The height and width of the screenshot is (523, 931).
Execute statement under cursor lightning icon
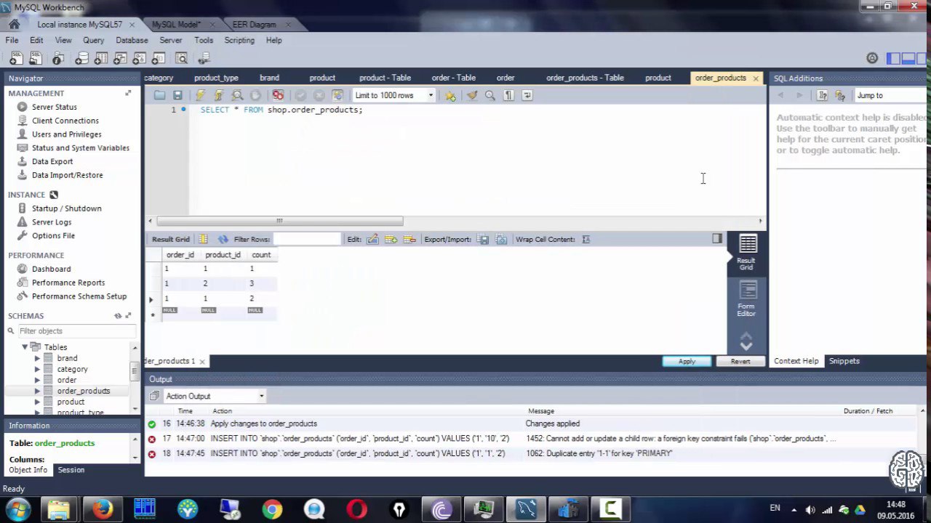click(218, 95)
